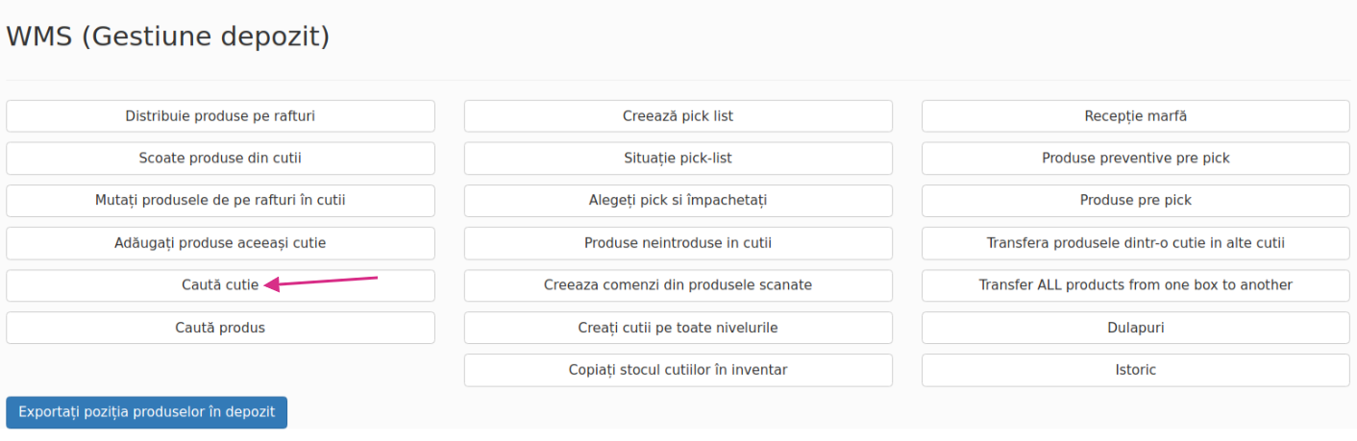View Situație pick-list
Screen dimensions: 1357x441
tap(678, 159)
